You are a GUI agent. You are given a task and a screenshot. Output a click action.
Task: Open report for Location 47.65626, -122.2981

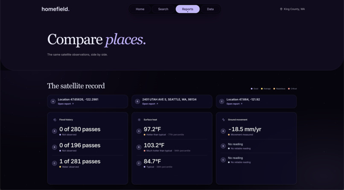tap(66, 104)
